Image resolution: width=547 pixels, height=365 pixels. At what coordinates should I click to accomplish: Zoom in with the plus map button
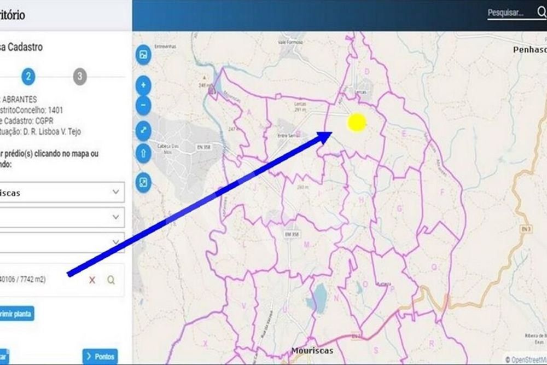coord(143,85)
